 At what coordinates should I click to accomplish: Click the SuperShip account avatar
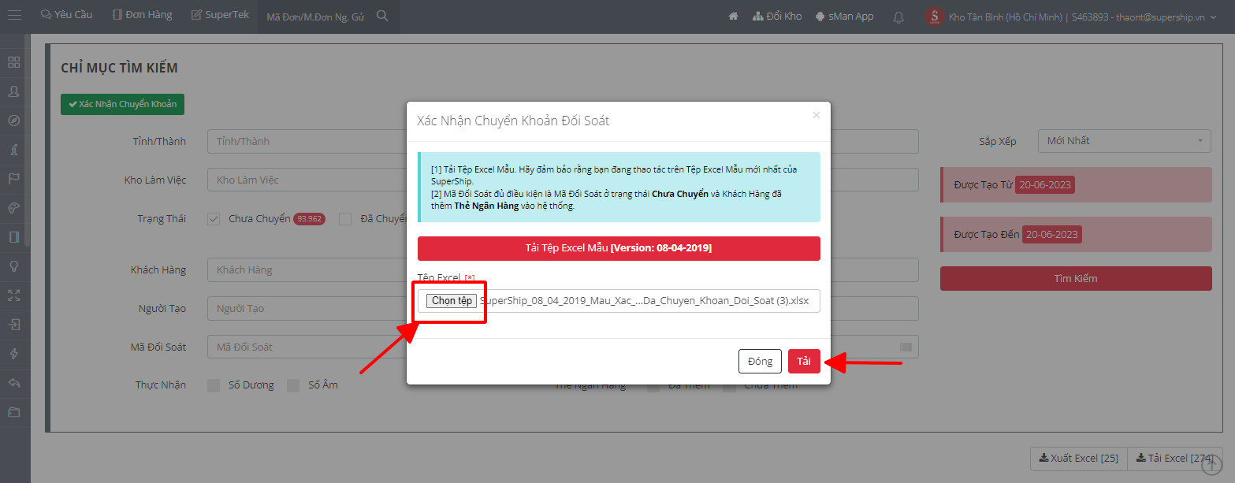coord(934,17)
